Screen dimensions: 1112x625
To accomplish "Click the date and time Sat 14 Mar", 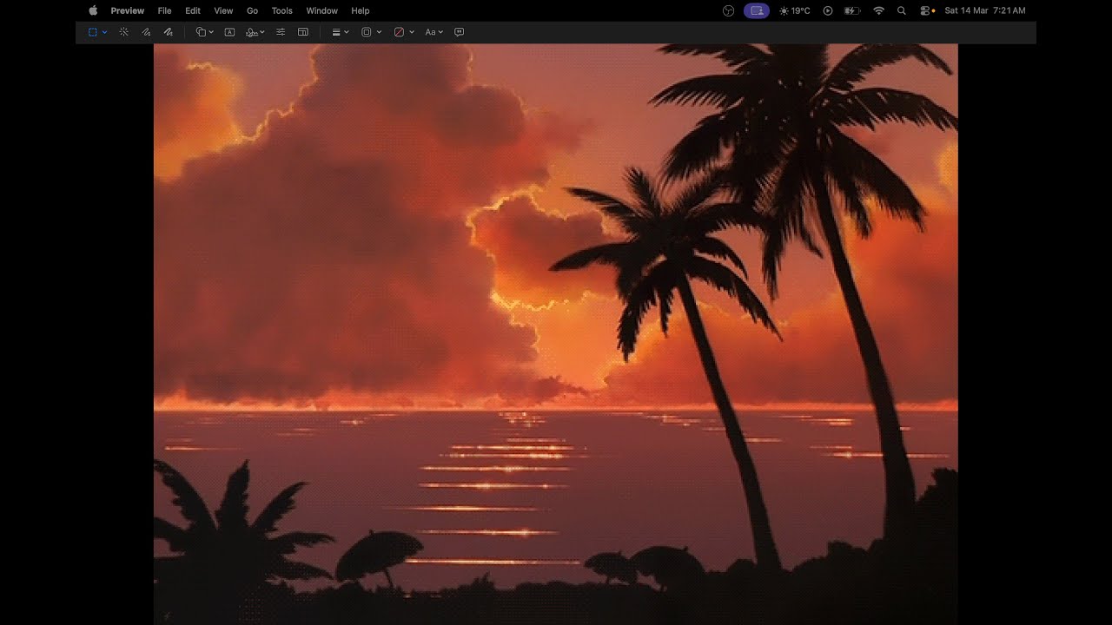I will pyautogui.click(x=985, y=10).
